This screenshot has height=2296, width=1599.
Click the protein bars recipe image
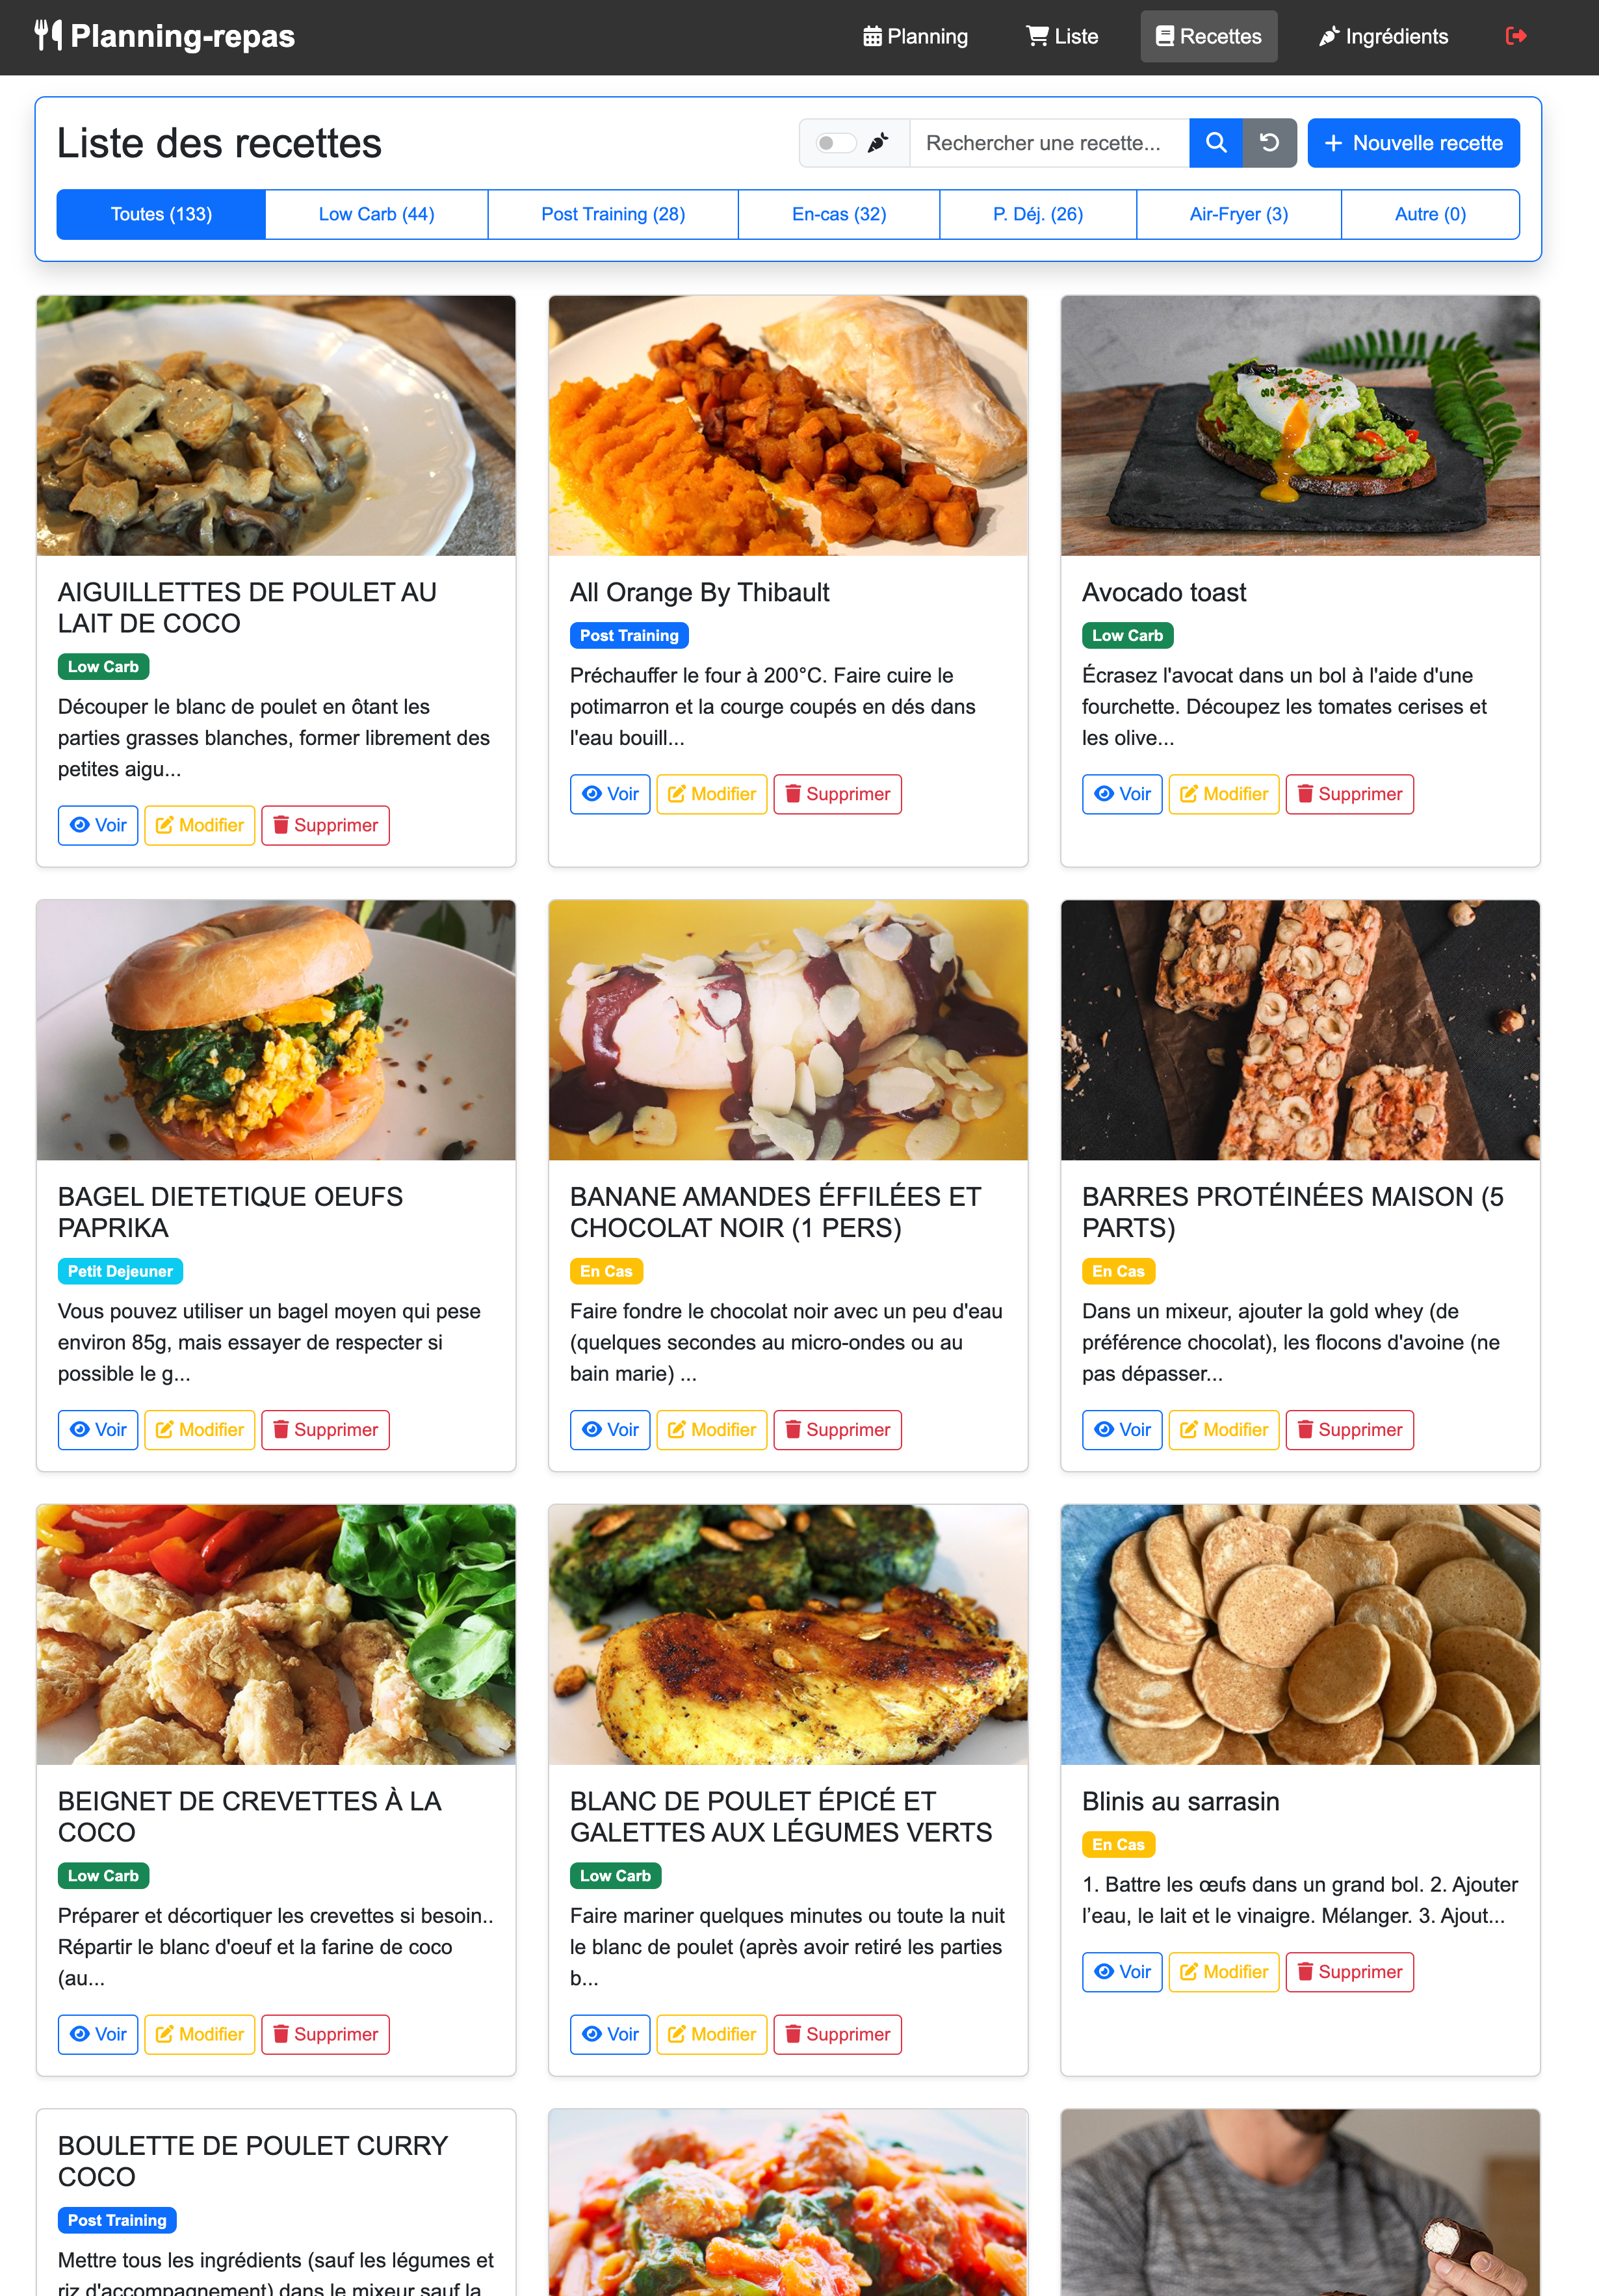(x=1300, y=1030)
